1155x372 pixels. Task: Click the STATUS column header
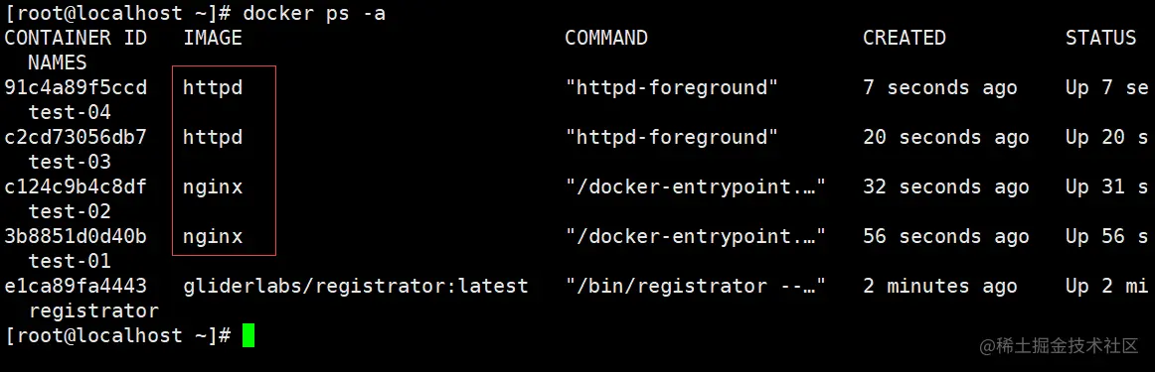tap(1101, 39)
